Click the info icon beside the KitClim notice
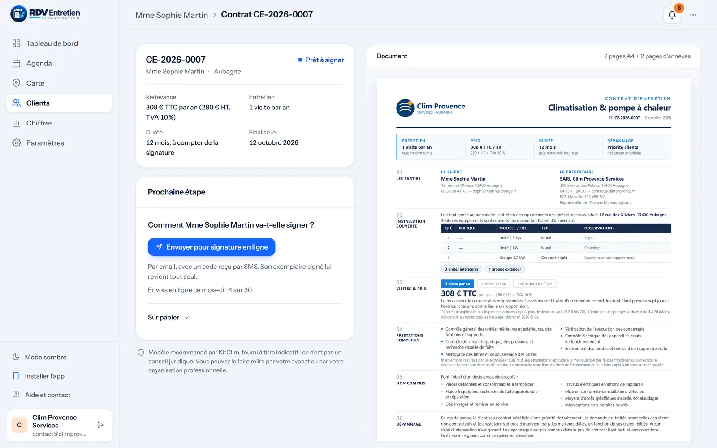Screen dimensions: 717x448 pyautogui.click(x=141, y=353)
